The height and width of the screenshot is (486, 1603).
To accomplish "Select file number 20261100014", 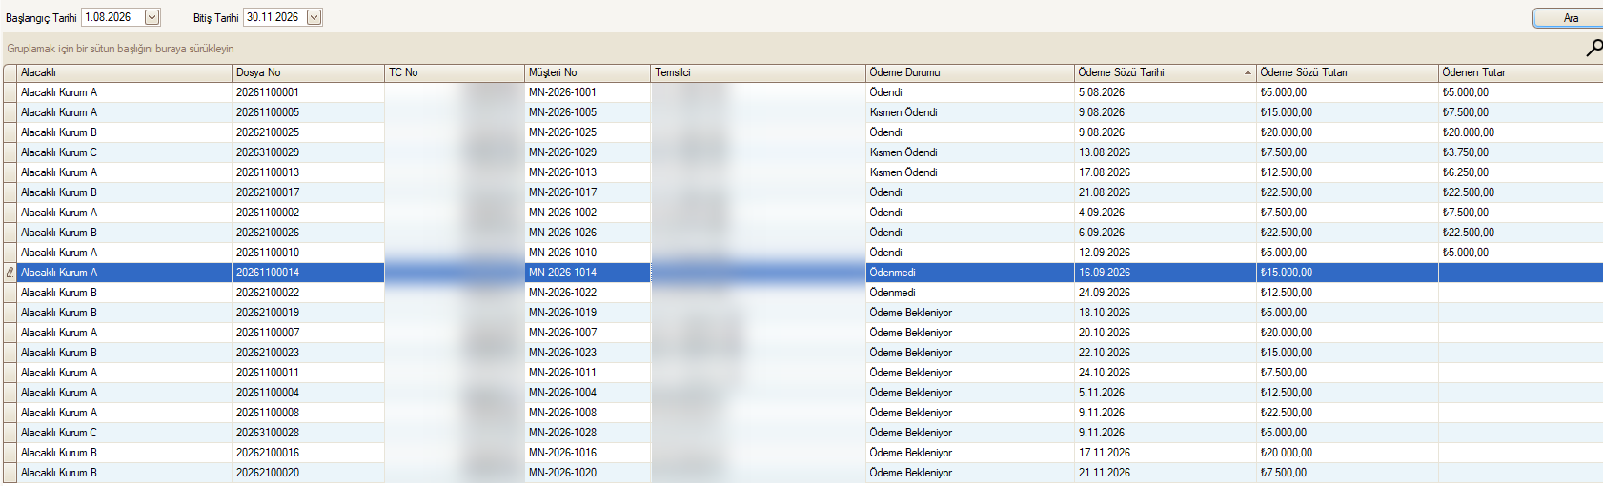I will click(x=268, y=273).
